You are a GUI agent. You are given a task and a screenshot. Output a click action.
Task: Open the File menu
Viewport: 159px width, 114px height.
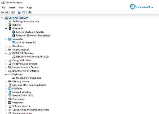(x=3, y=8)
